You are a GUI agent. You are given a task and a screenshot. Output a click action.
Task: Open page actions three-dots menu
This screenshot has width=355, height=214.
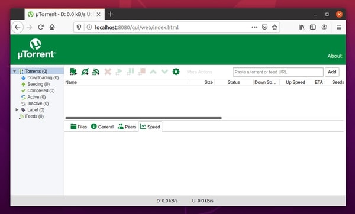(x=254, y=27)
